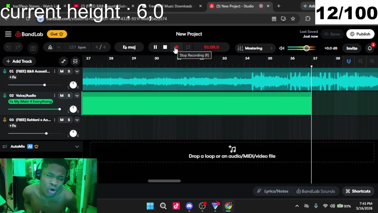Open the automation curve tool

tap(63, 61)
